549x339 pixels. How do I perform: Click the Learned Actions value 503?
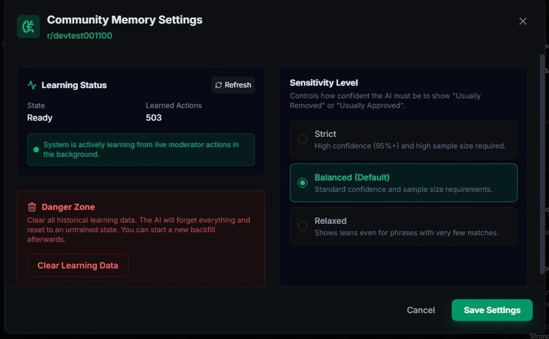click(154, 118)
